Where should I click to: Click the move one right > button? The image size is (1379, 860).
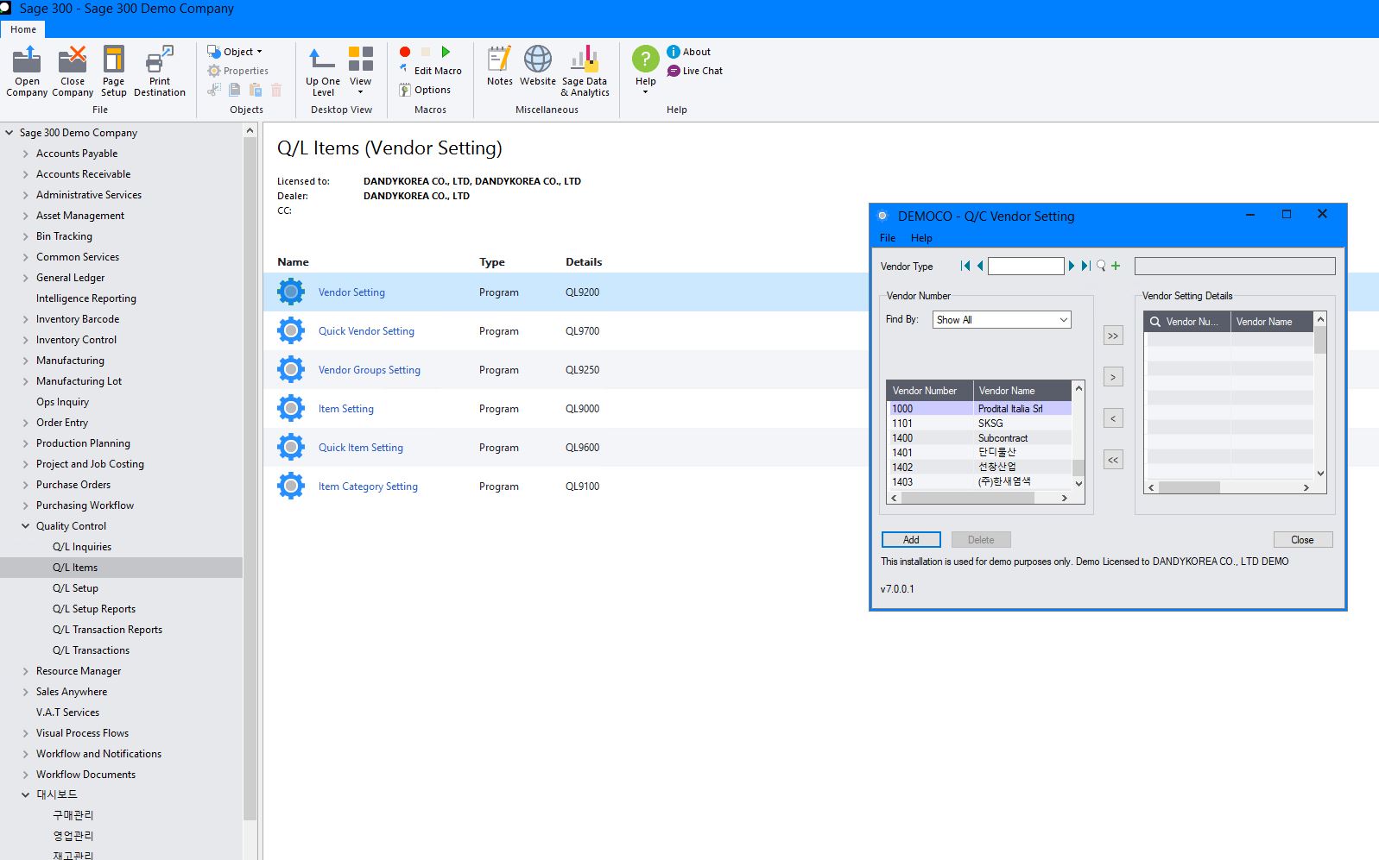point(1113,377)
